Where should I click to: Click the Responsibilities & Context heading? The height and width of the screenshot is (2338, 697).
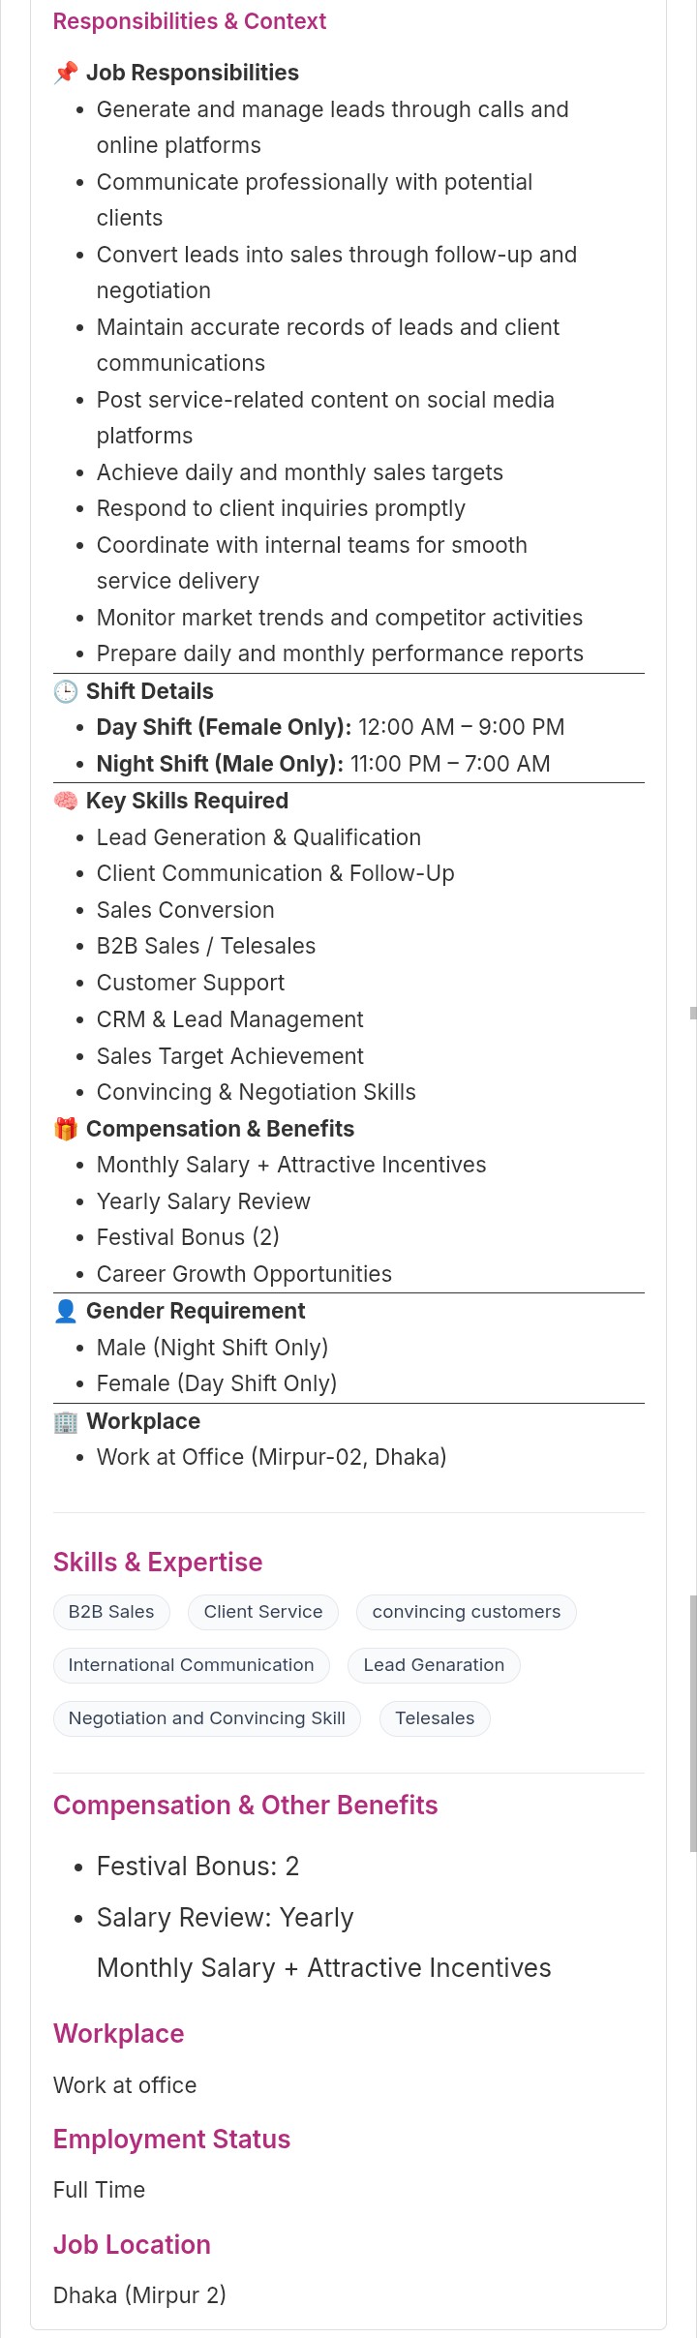click(x=190, y=21)
